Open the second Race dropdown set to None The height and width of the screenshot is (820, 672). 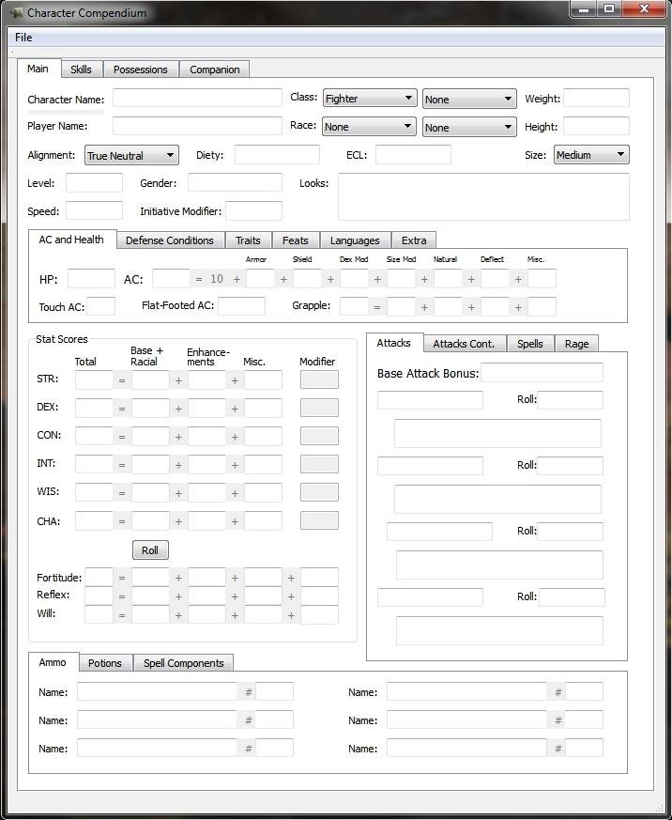coord(469,127)
